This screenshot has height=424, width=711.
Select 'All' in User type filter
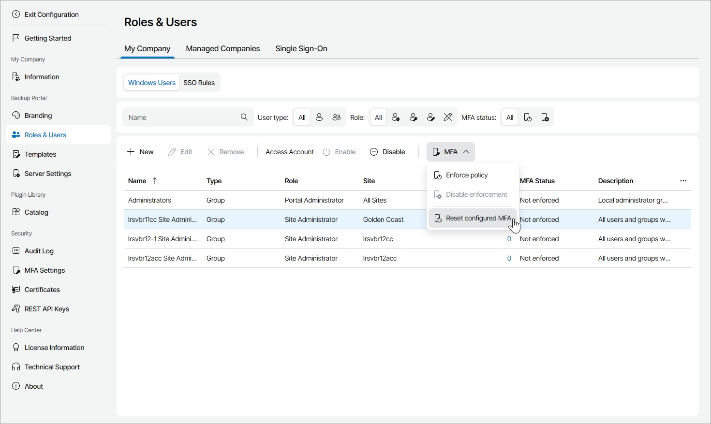302,117
